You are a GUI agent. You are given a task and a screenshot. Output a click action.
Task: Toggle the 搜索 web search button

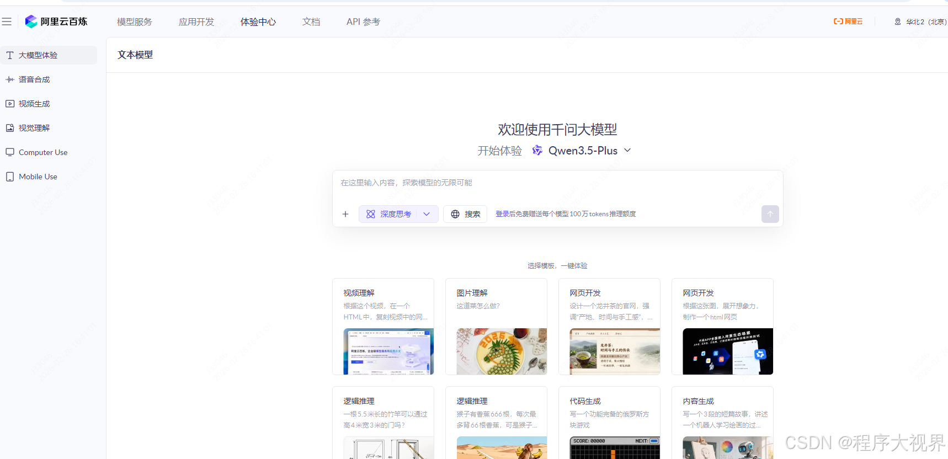tap(465, 214)
